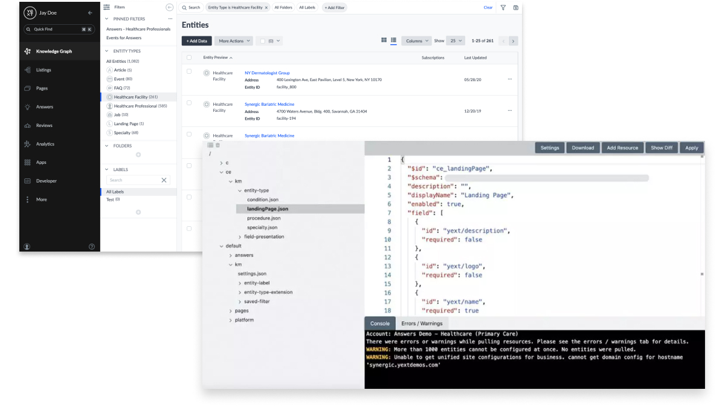725x410 pixels.
Task: Open options menu for the 12/20/19 row
Action: click(x=510, y=111)
